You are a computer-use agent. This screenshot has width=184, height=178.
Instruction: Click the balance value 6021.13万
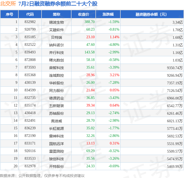[175, 121]
